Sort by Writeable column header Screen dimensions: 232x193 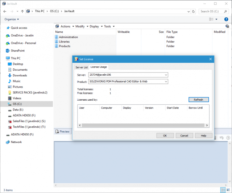124,32
